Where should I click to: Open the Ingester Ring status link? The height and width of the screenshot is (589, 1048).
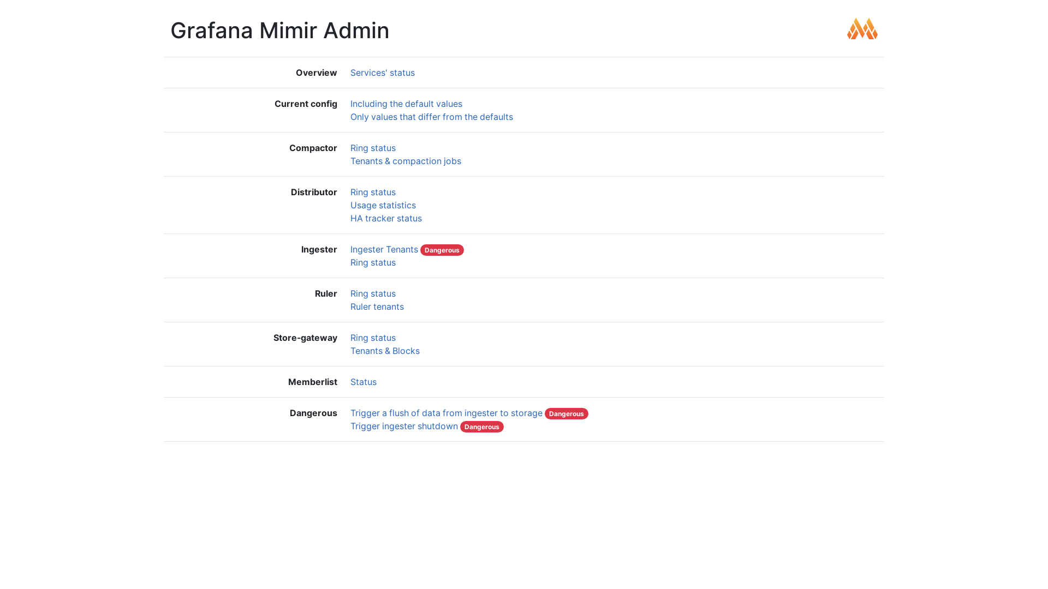(x=373, y=262)
